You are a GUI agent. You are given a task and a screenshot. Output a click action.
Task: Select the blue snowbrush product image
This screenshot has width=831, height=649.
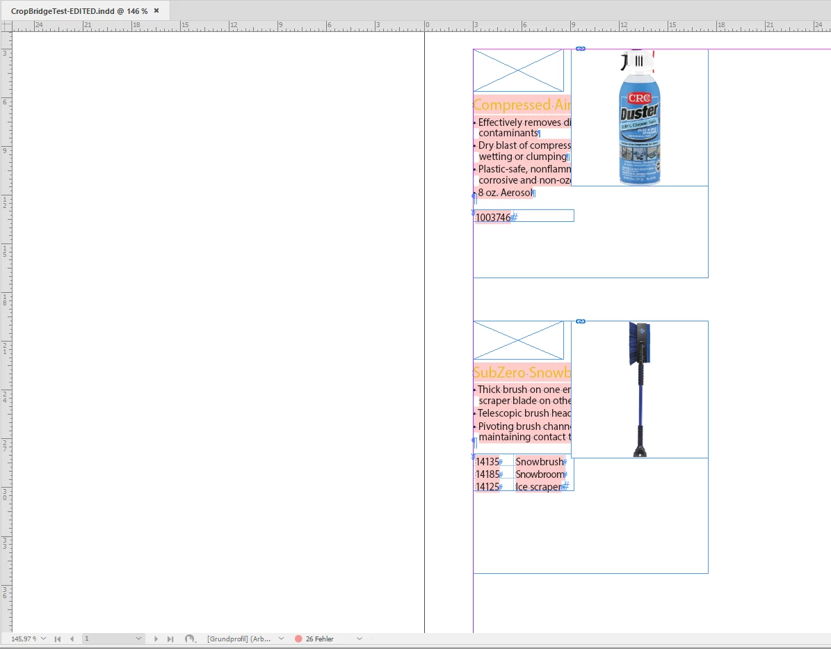pos(640,389)
